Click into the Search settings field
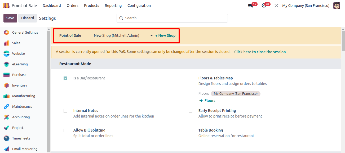345x153 pixels. click(x=172, y=18)
